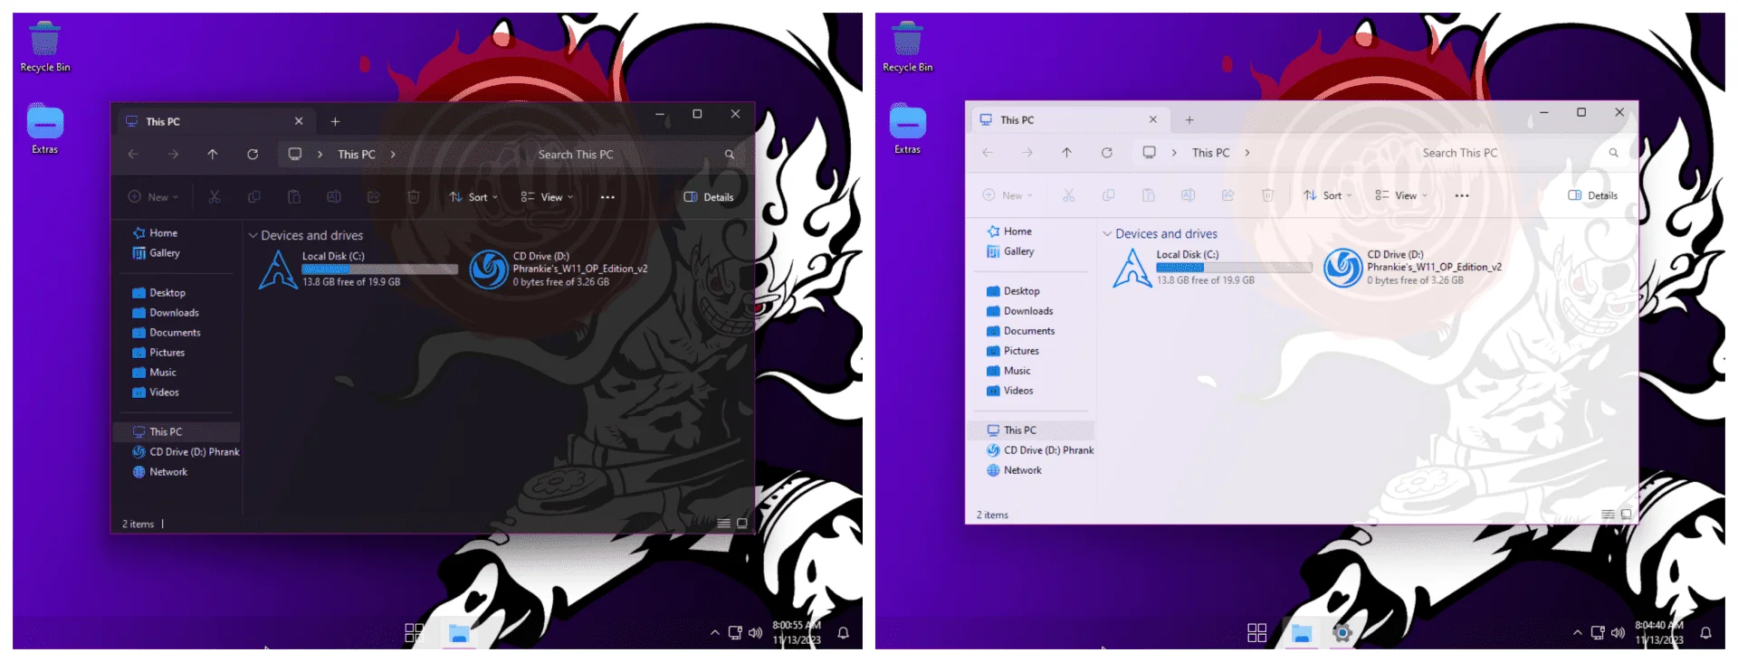Viewport: 1738px width, 662px height.
Task: Open Documents in light window sidebar
Action: [x=1021, y=331]
